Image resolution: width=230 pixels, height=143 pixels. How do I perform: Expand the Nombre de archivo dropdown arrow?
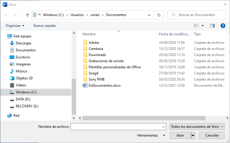coord(164,127)
